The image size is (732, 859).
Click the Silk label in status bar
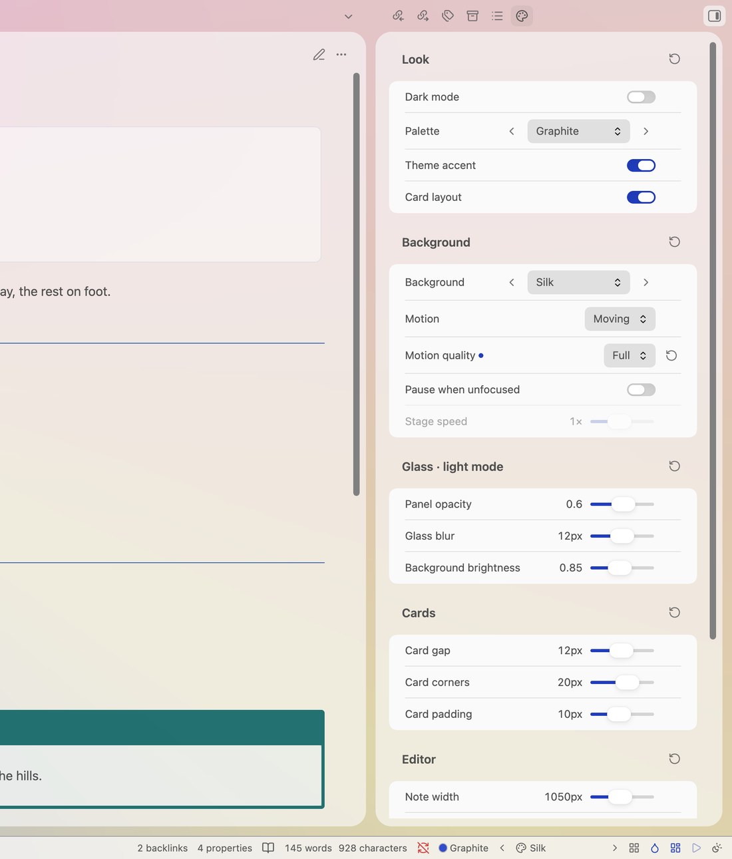(x=538, y=848)
